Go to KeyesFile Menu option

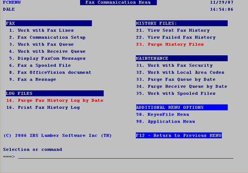(163, 114)
